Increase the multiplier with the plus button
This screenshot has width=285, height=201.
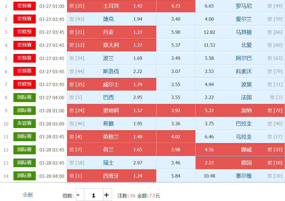[x=106, y=195]
